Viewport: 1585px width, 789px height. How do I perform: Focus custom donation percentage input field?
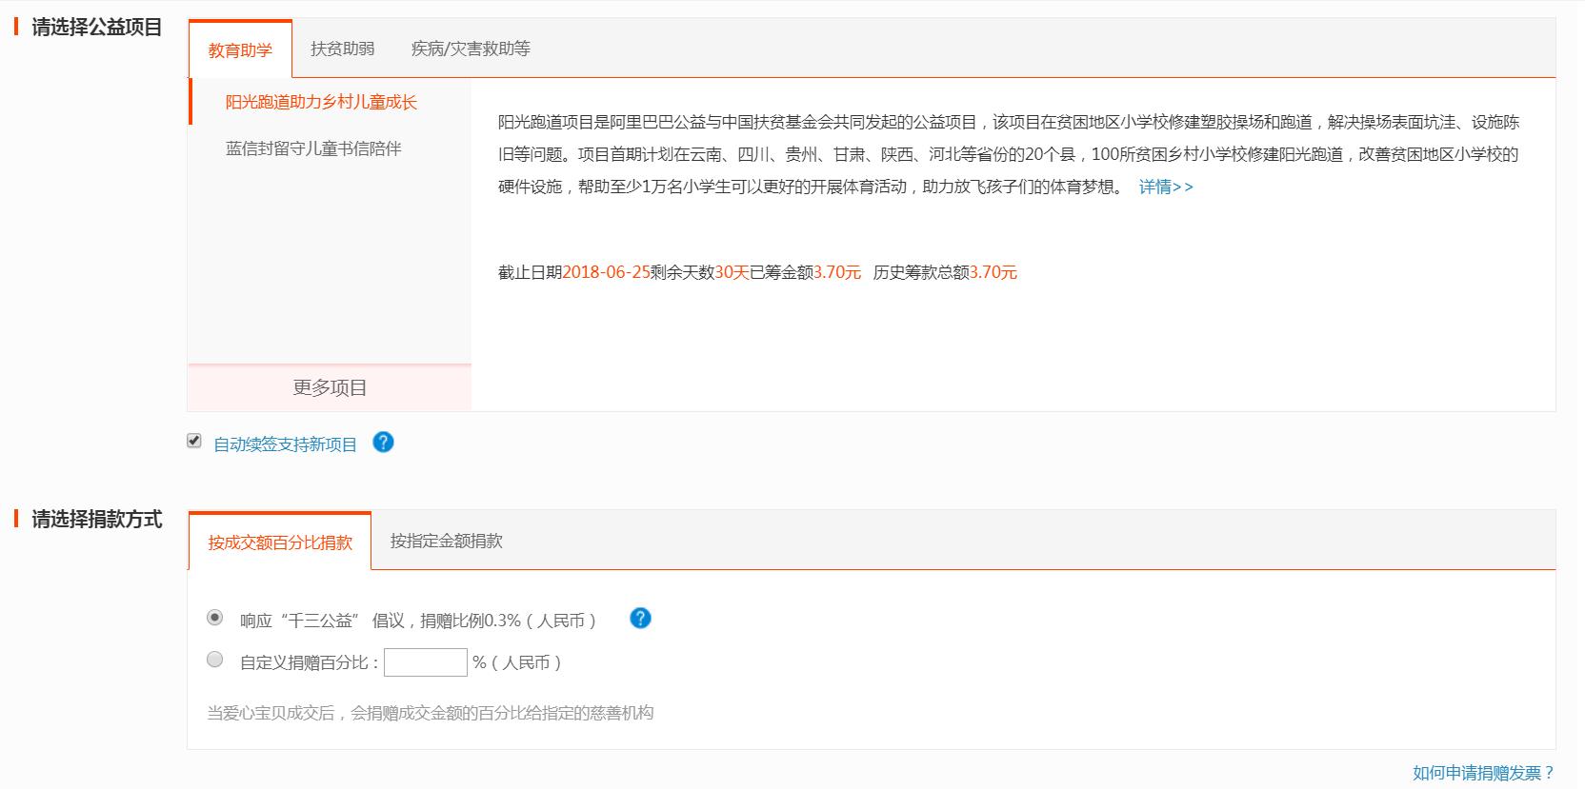point(426,662)
